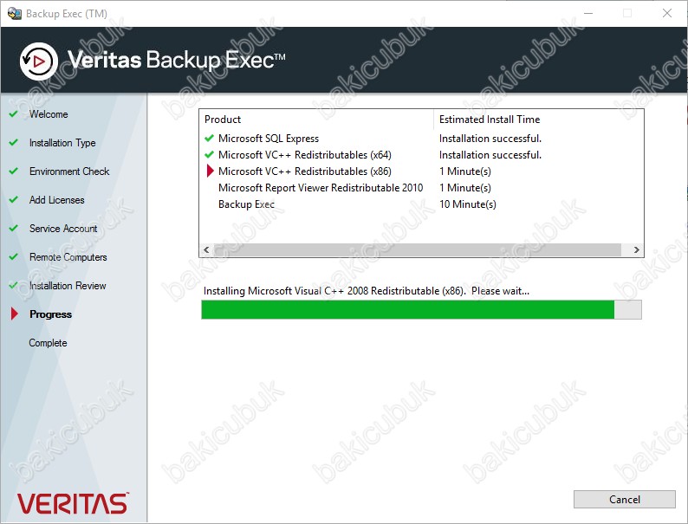Select the Add Licenses step
This screenshot has width=688, height=524.
pyautogui.click(x=56, y=200)
